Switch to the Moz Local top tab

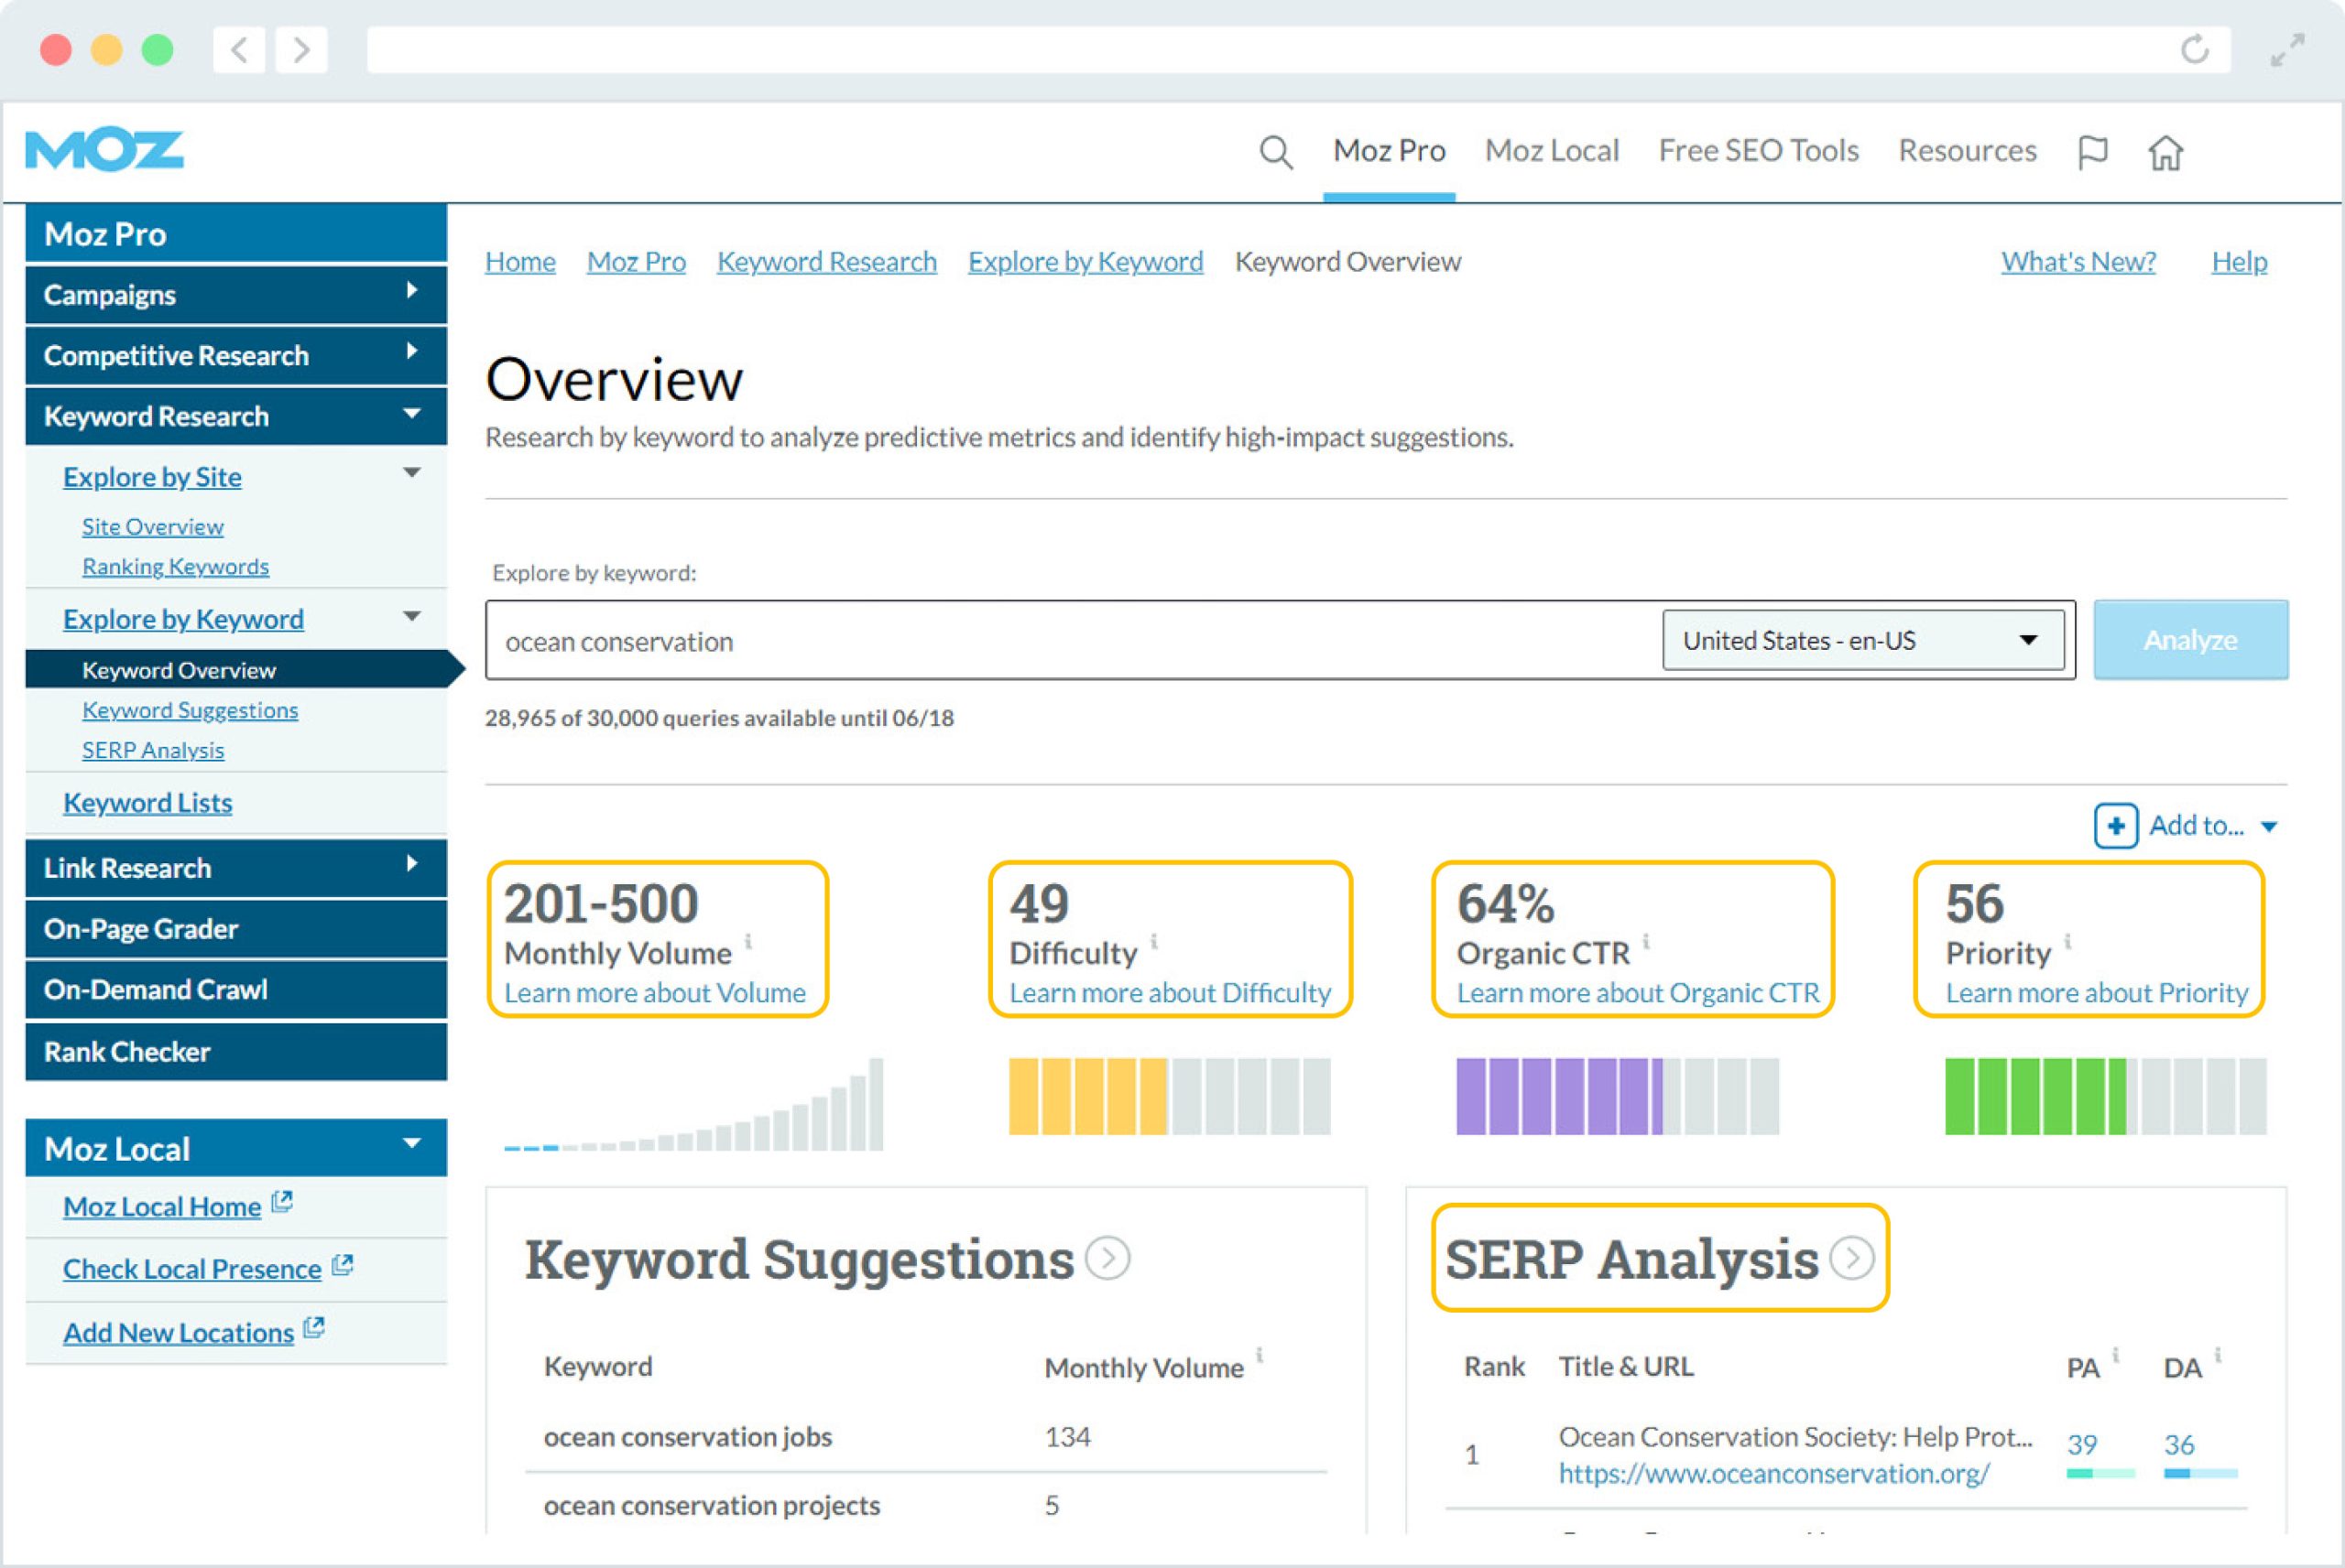1551,151
